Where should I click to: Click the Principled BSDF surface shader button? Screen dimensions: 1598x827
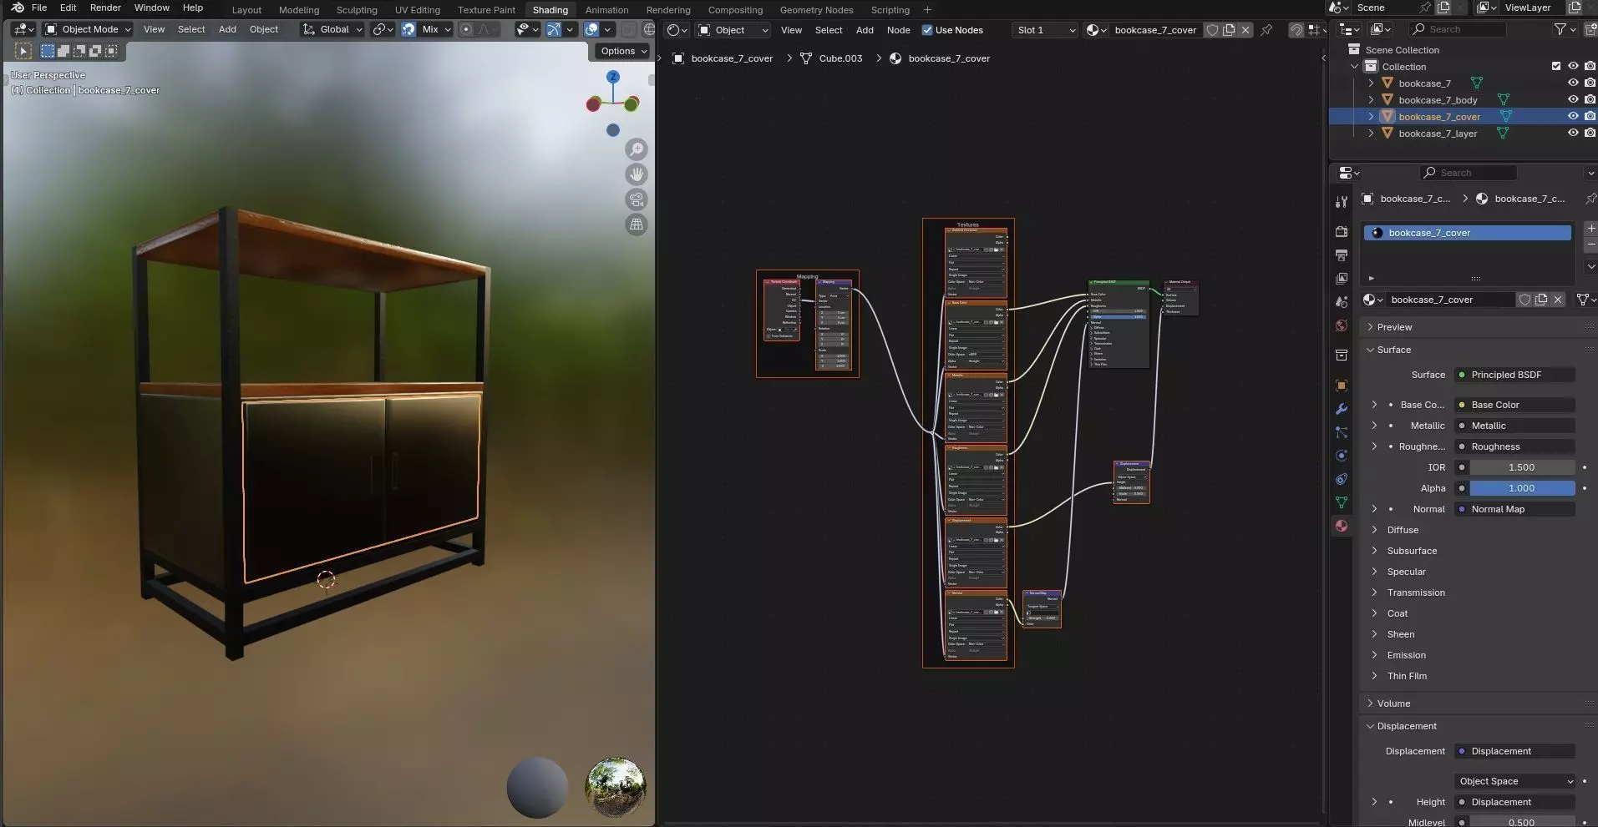click(x=1514, y=375)
